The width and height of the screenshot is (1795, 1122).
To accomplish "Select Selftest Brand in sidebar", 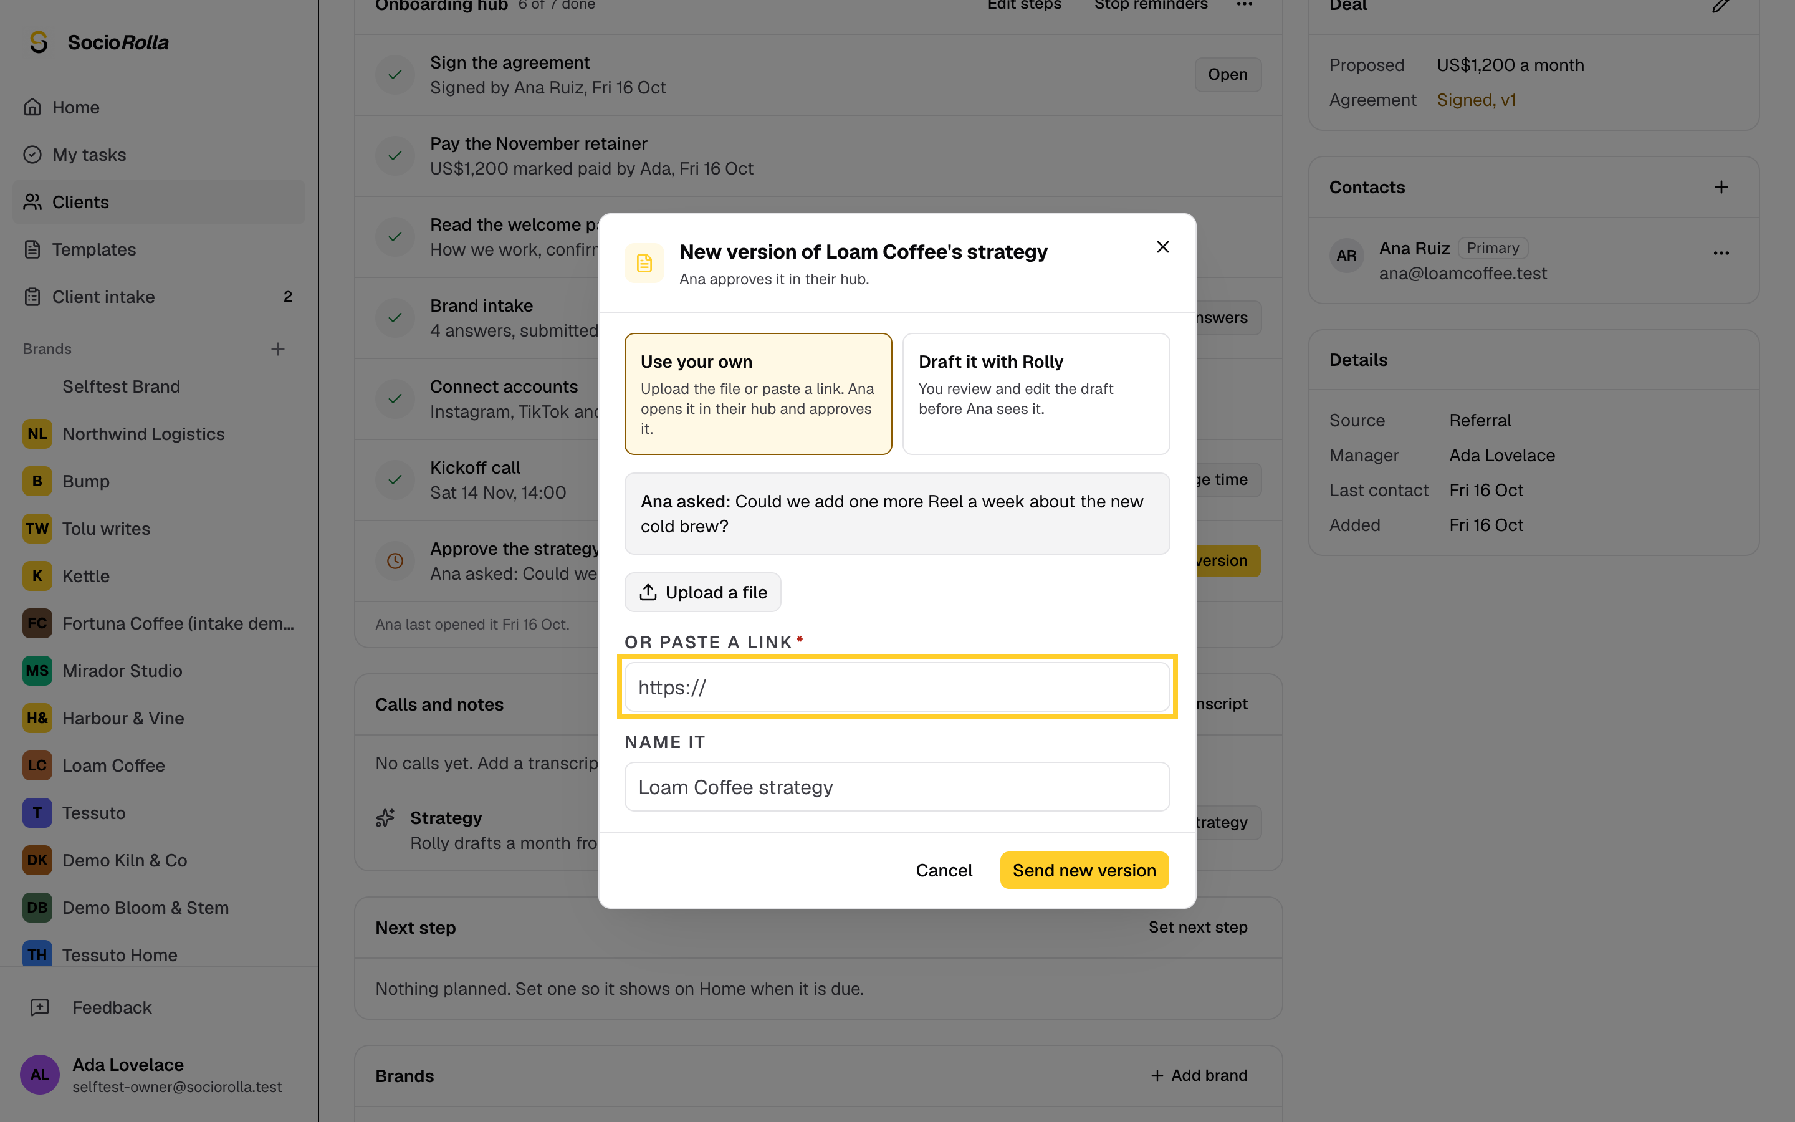I will (159, 386).
